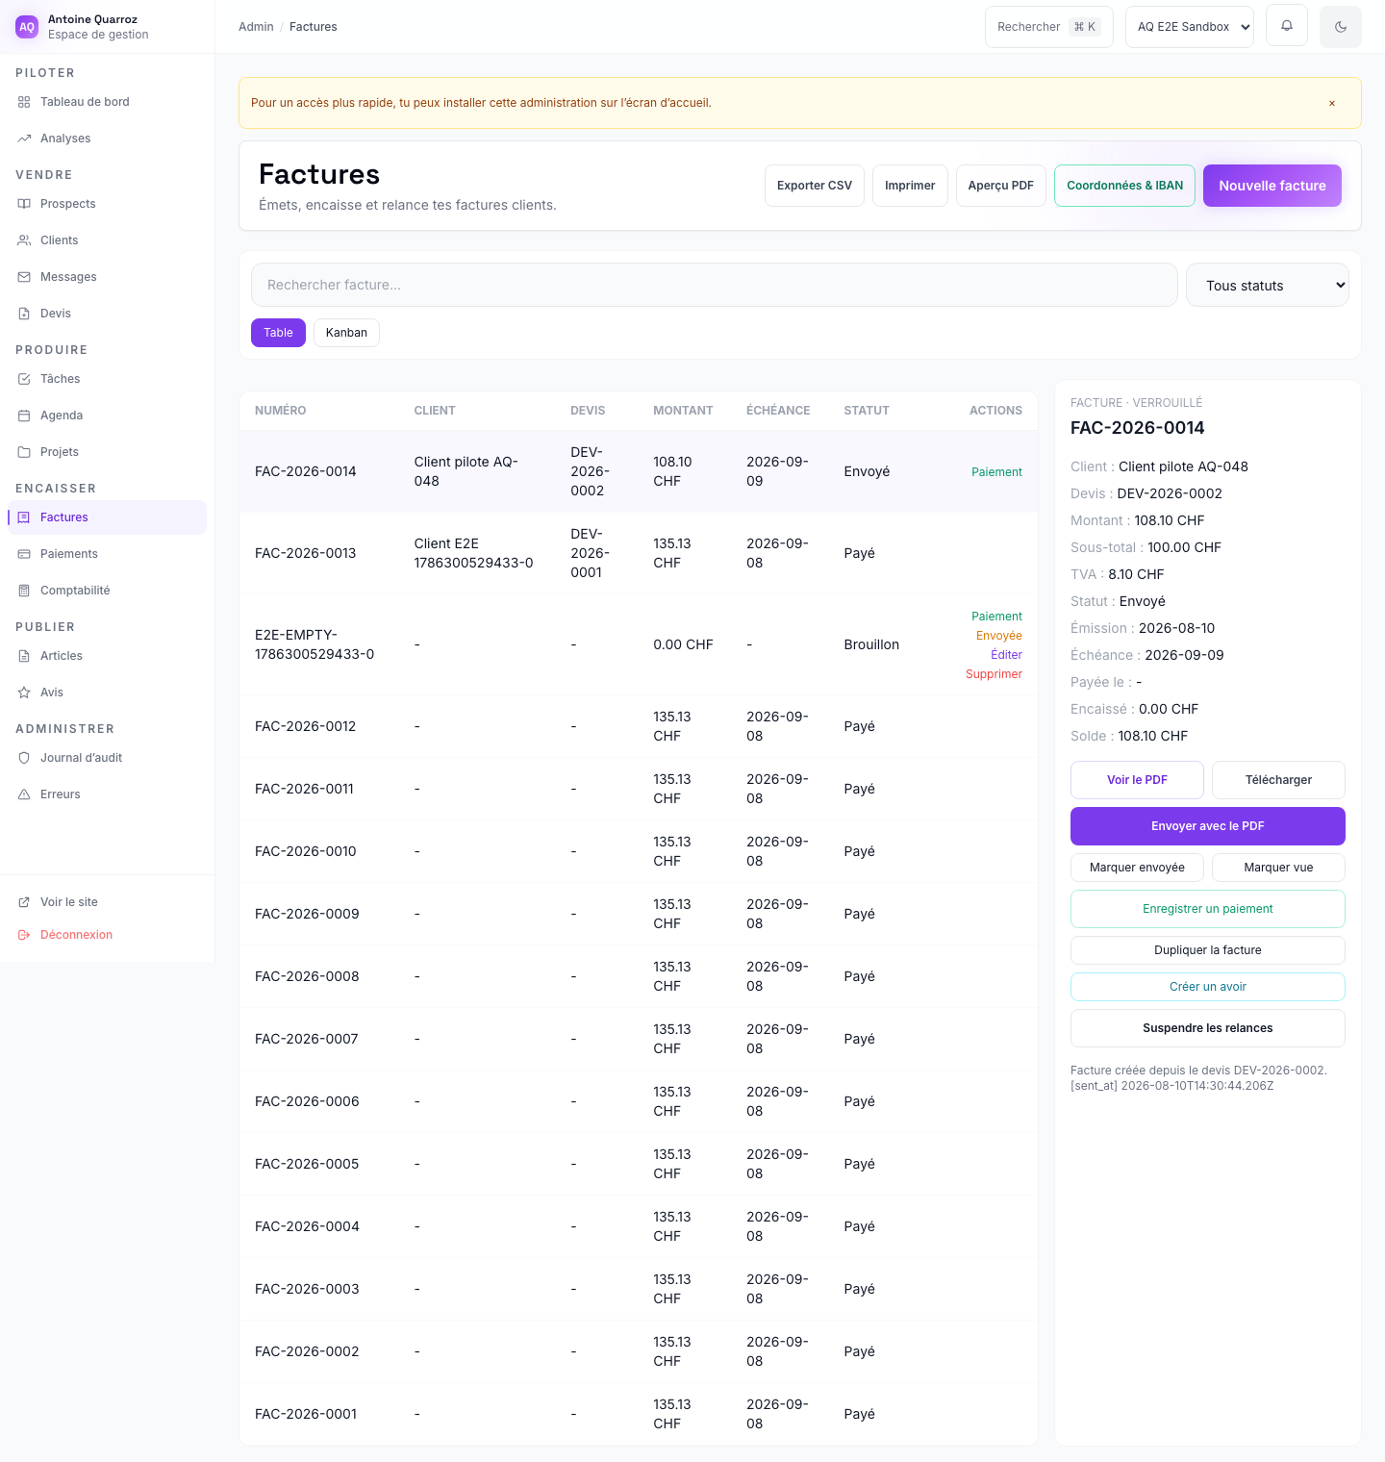Click Créer un avoir button
The height and width of the screenshot is (1462, 1385).
1208,987
